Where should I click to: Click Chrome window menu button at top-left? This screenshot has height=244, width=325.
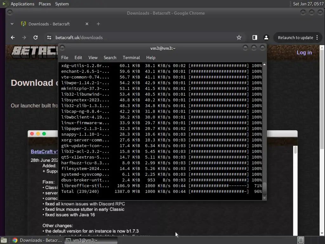10,13
